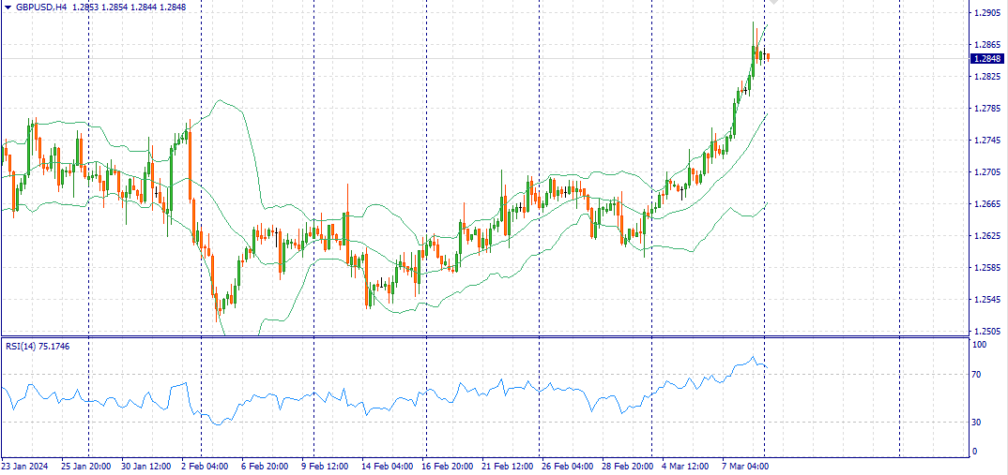Click the 4 Mar 12:00 time label
Image resolution: width=1008 pixels, height=475 pixels.
pos(686,466)
